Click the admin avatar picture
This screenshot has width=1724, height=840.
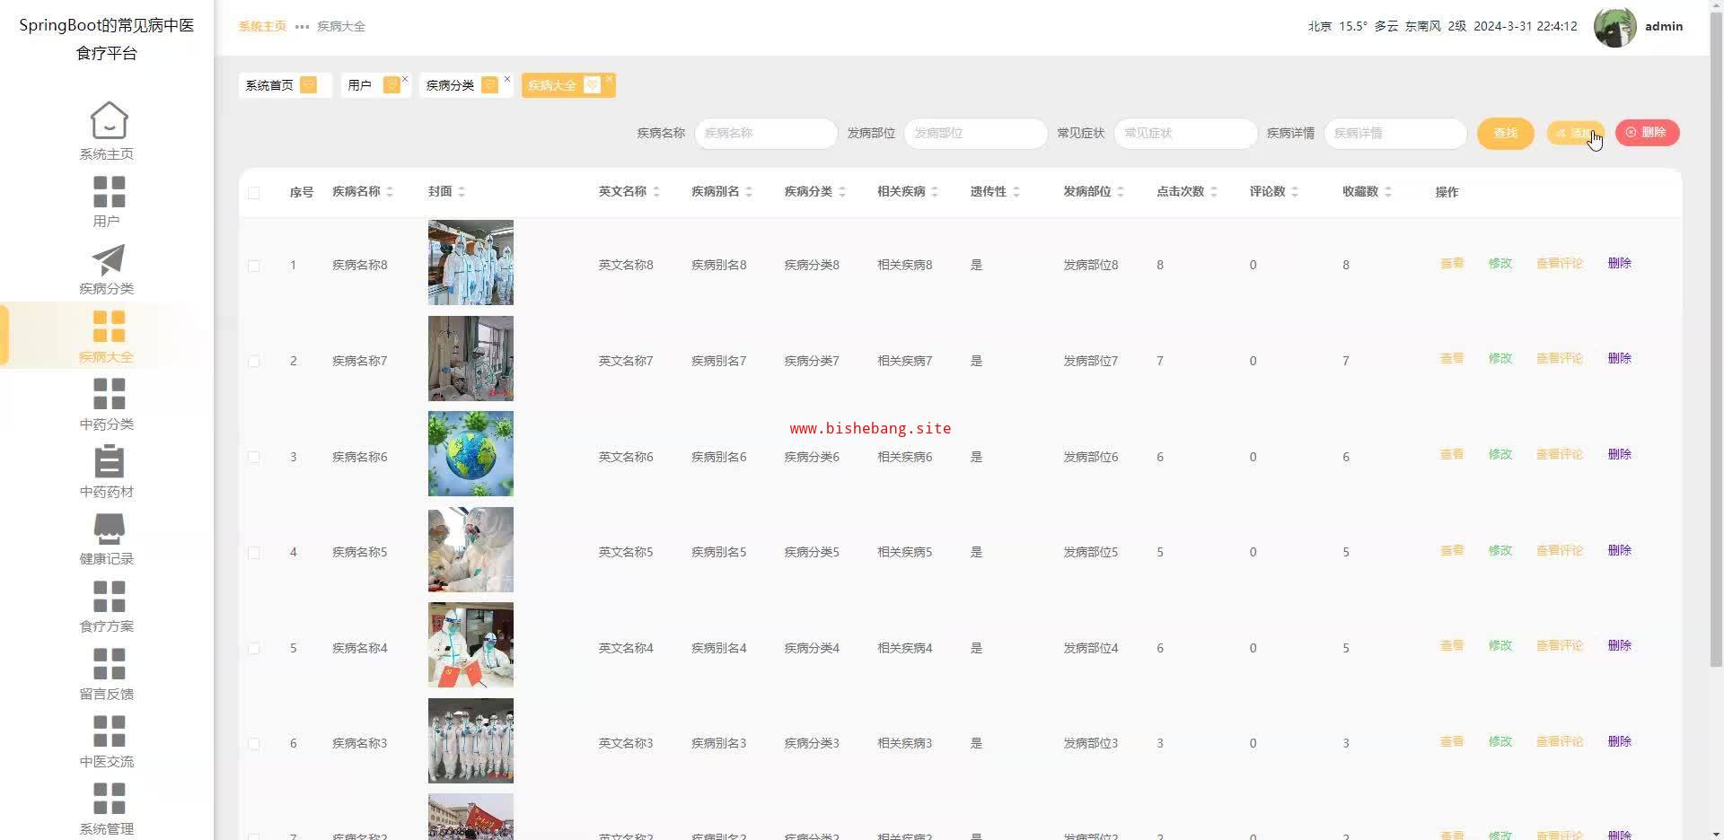(1614, 27)
